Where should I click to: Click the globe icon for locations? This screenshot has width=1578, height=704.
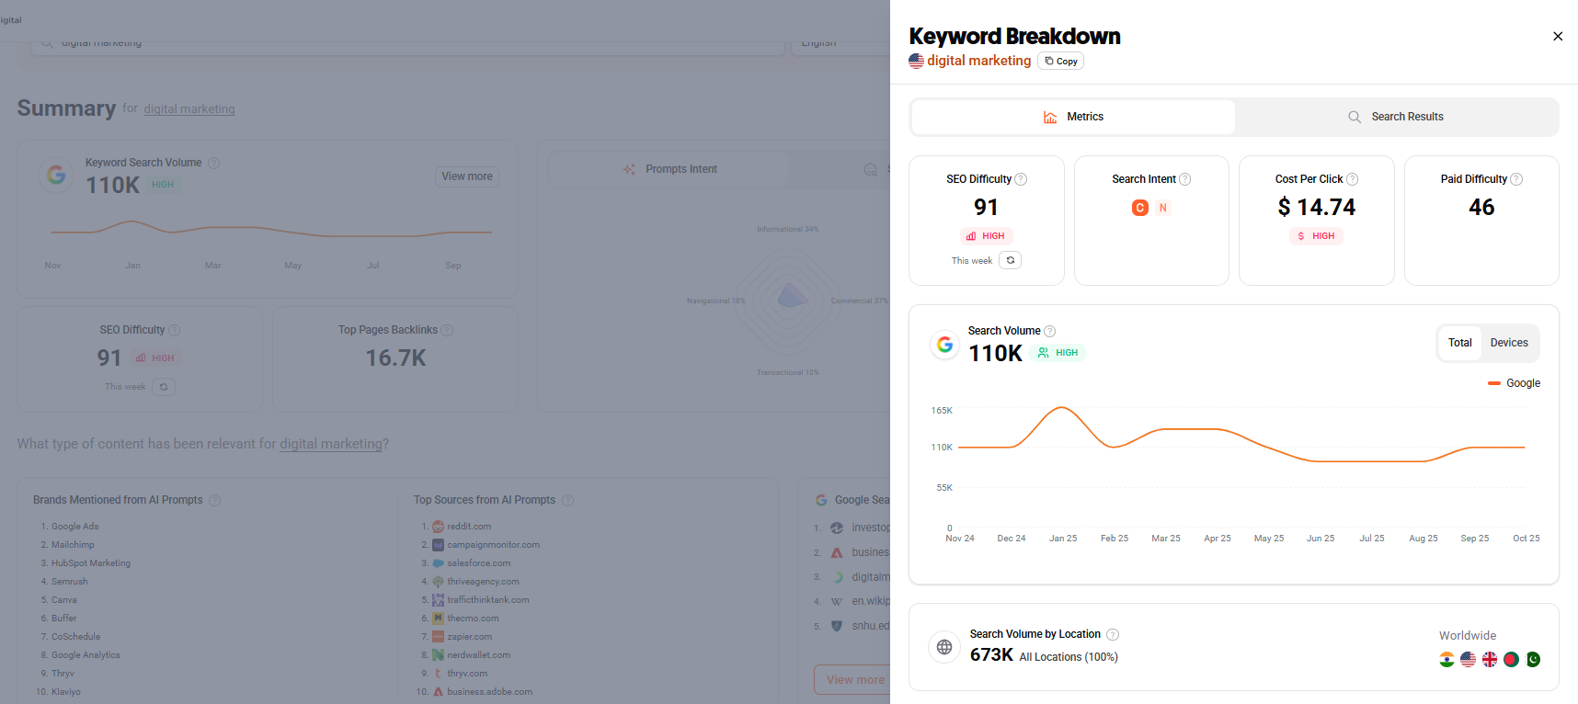coord(944,647)
